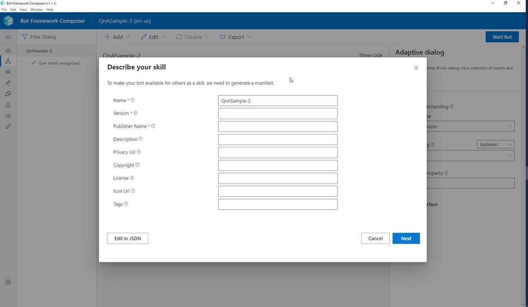Click the License input field
Screen dimensions: 528x307
click(278, 179)
